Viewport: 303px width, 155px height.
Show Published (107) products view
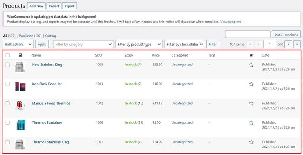tap(30, 36)
